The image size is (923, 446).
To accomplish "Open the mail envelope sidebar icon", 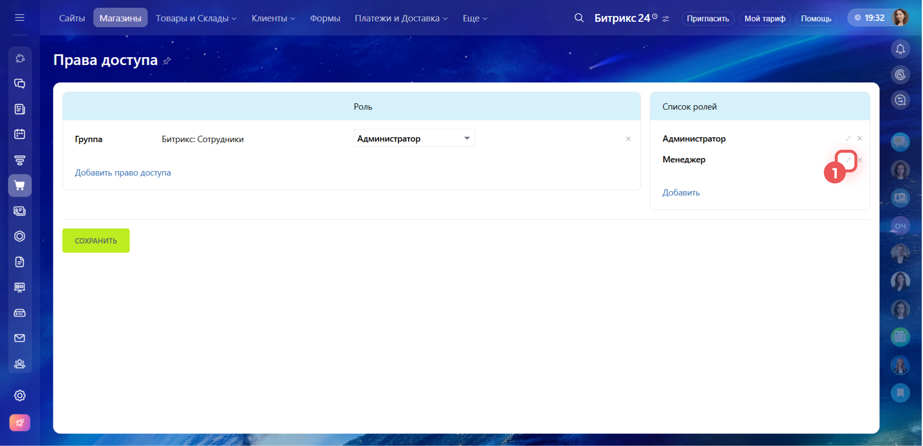I will tap(20, 338).
